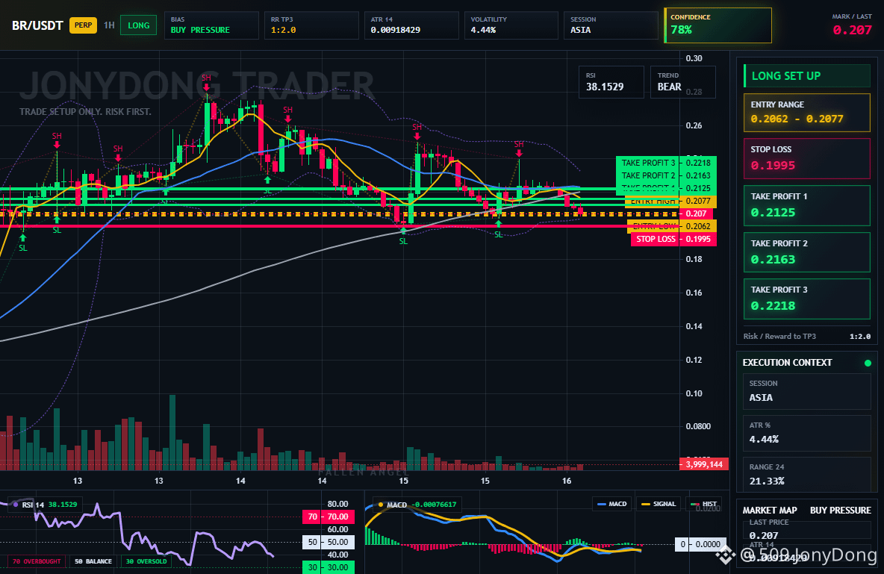Click the Volatility 4.44% header card
The image size is (884, 574).
(x=511, y=25)
